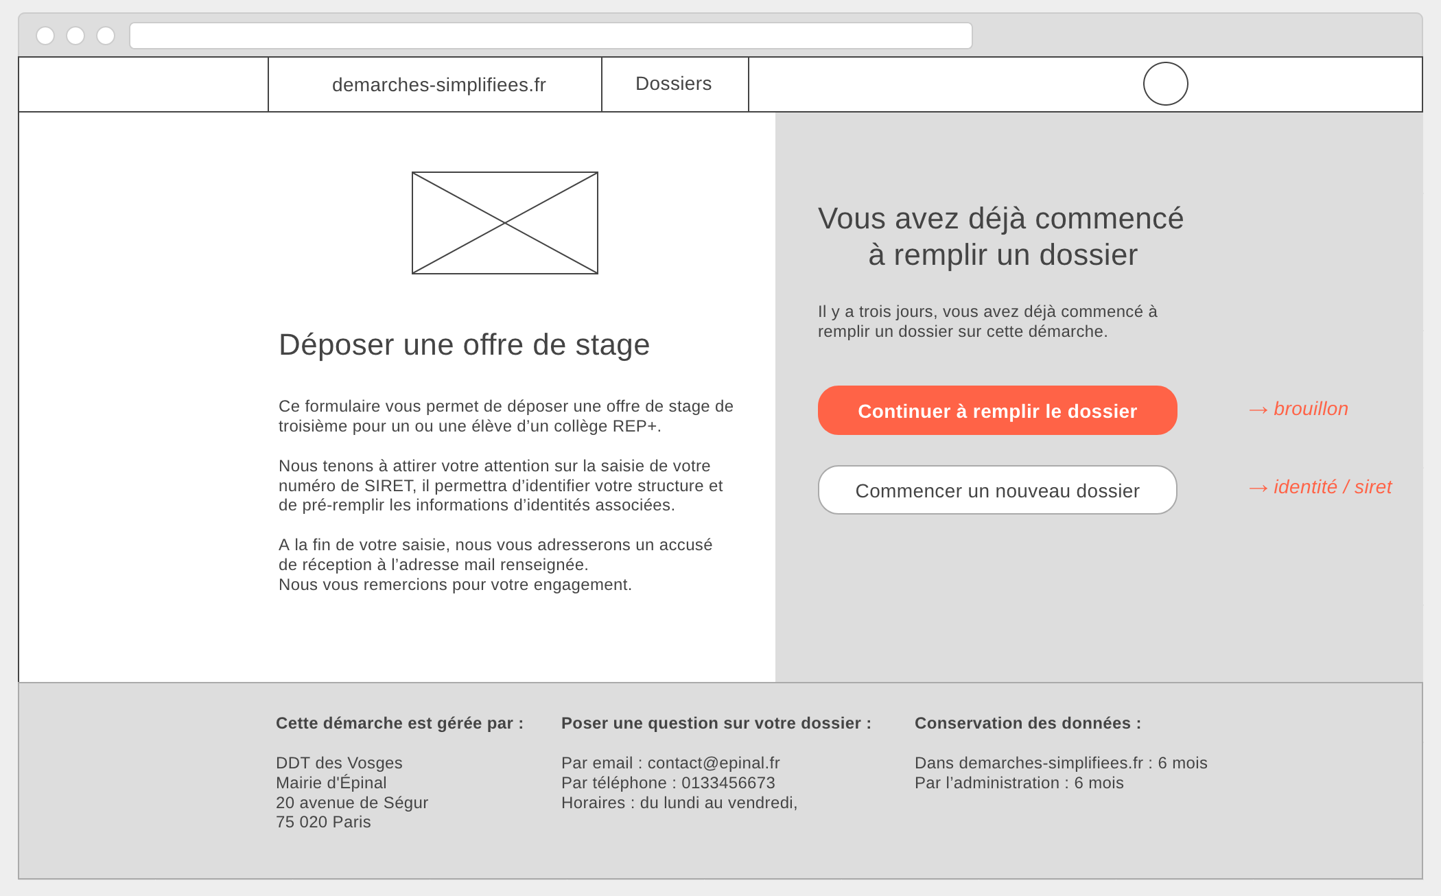Open the Dossiers section
Screen dimensions: 1441x896
(673, 84)
